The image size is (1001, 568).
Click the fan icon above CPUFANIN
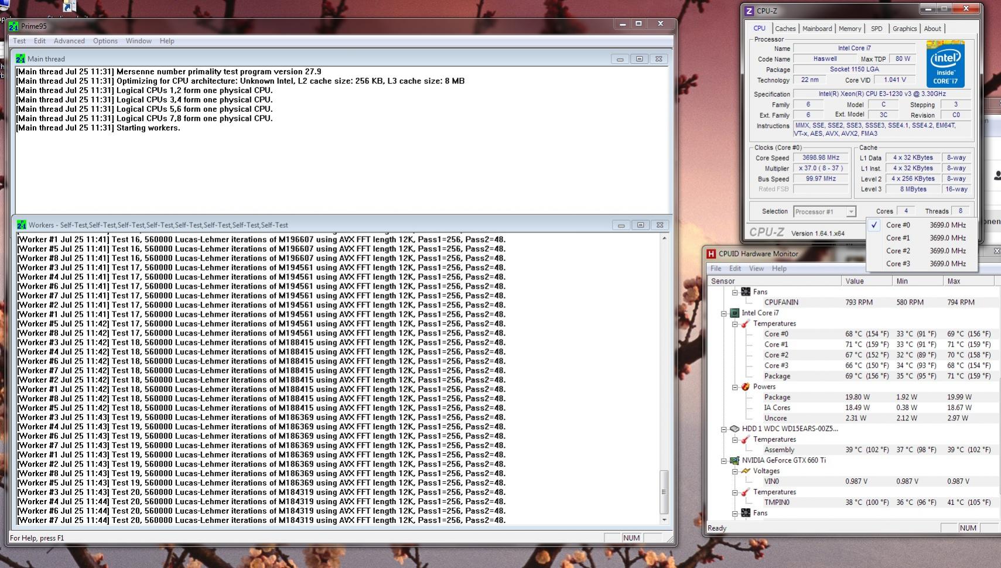746,292
